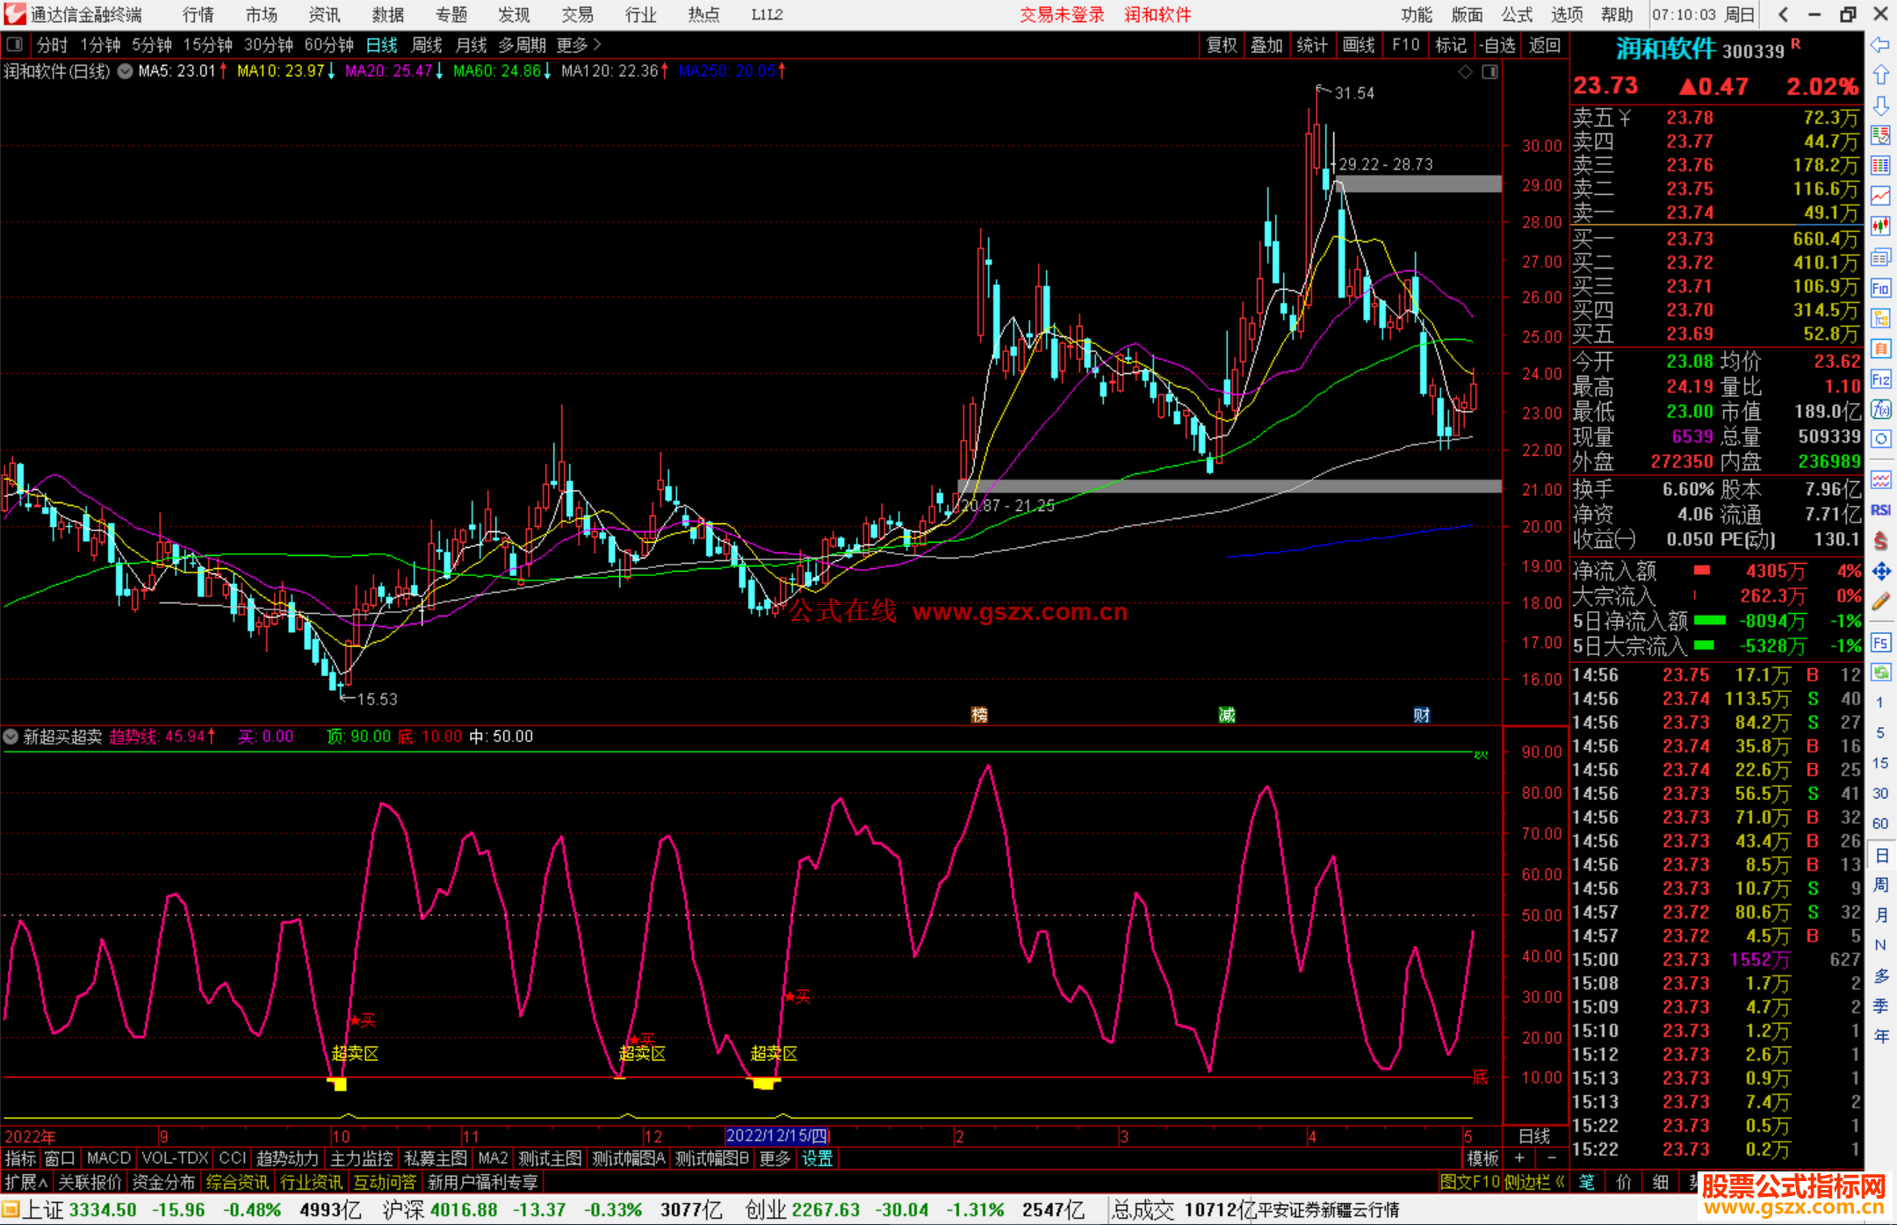Toggle the round button beside 新超买超卖 indicator
Image resolution: width=1897 pixels, height=1225 pixels.
click(x=11, y=737)
